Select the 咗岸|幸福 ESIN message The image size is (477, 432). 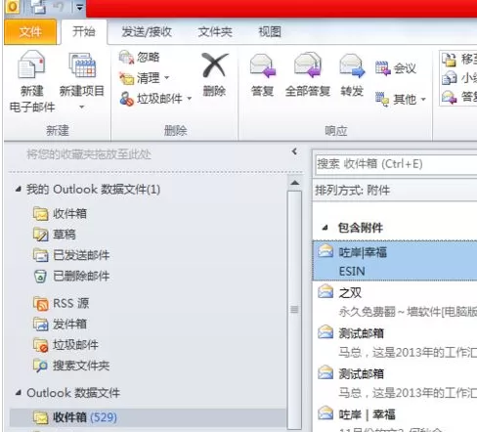(x=395, y=261)
